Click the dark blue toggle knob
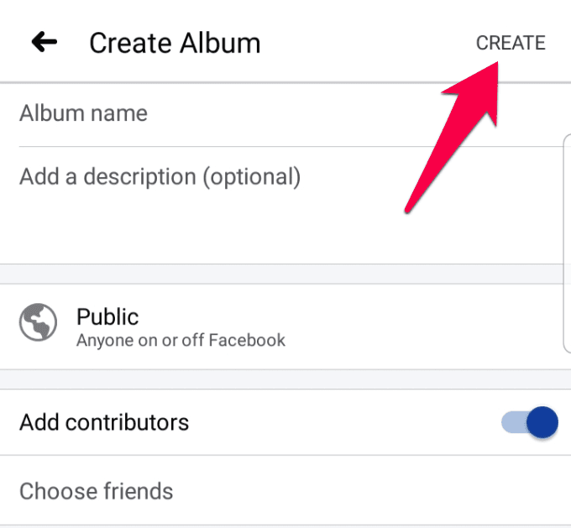 pyautogui.click(x=542, y=422)
